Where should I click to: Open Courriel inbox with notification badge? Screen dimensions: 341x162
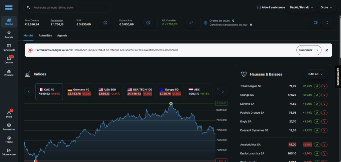9,60
